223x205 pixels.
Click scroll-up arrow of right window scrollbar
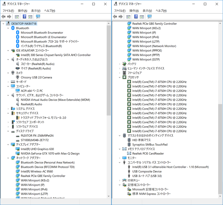coord(220,23)
